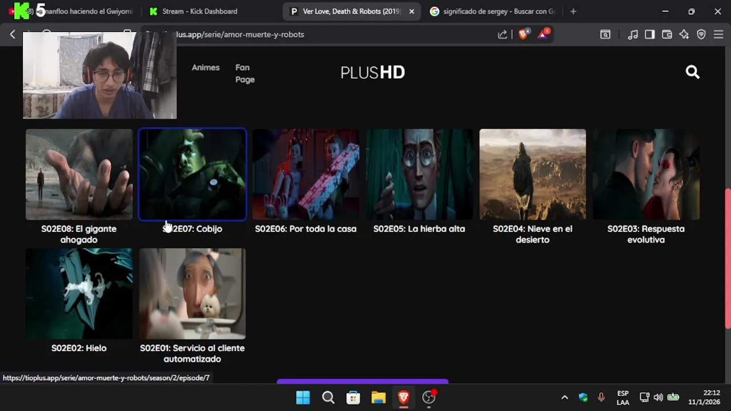
Task: Open S02E02 Hielo episode thumbnail
Action: [x=79, y=293]
